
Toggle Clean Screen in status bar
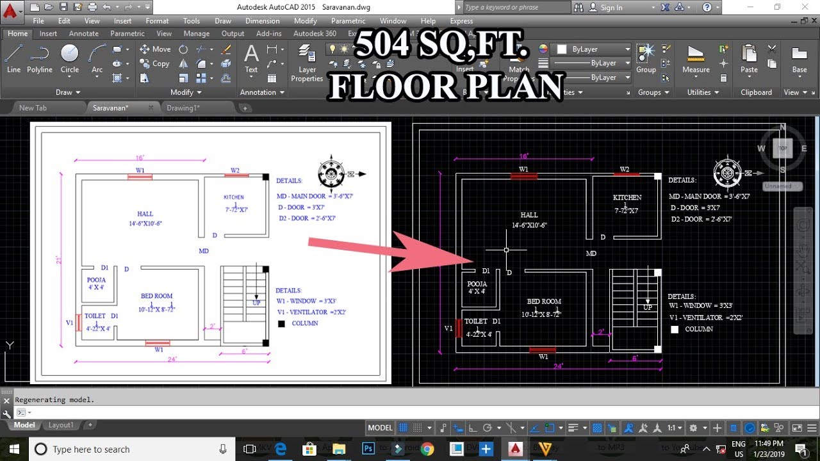[x=797, y=428]
